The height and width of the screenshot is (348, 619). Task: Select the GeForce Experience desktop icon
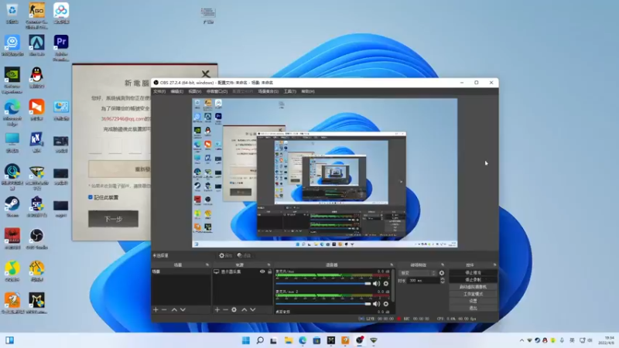pyautogui.click(x=12, y=80)
